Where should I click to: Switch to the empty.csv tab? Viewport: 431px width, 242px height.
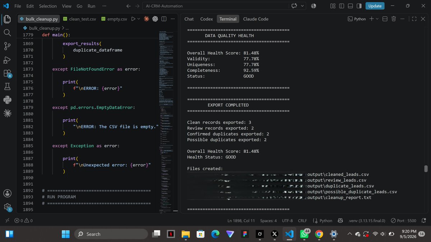(x=114, y=19)
